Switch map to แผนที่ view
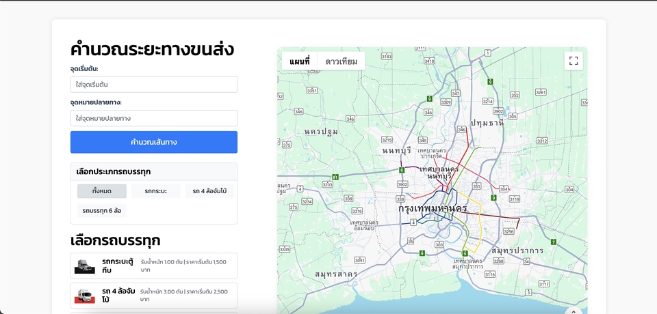 coord(299,61)
